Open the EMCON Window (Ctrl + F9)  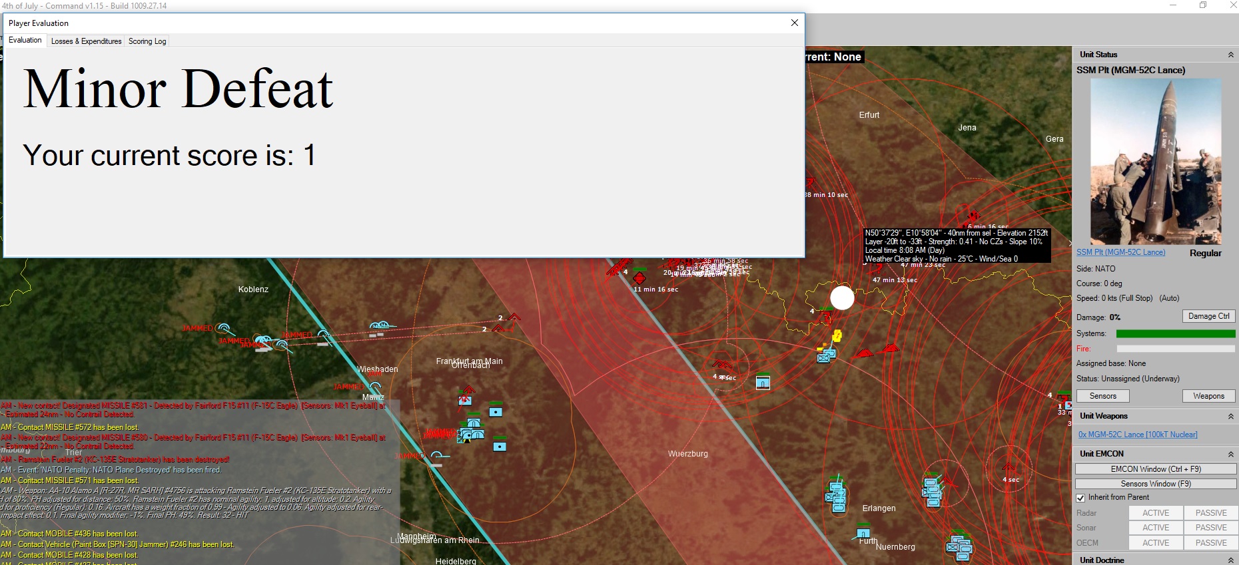(x=1156, y=469)
